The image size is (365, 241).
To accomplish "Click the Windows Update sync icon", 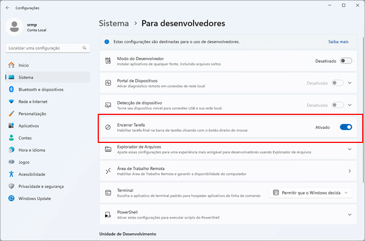I will 11,198.
